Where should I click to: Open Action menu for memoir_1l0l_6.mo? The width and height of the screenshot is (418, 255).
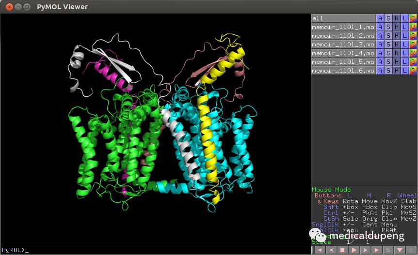coord(380,71)
